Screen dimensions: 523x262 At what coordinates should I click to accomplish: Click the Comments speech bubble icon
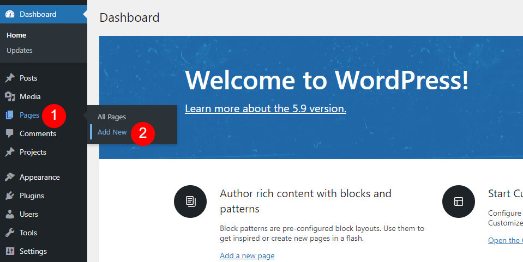click(x=10, y=133)
